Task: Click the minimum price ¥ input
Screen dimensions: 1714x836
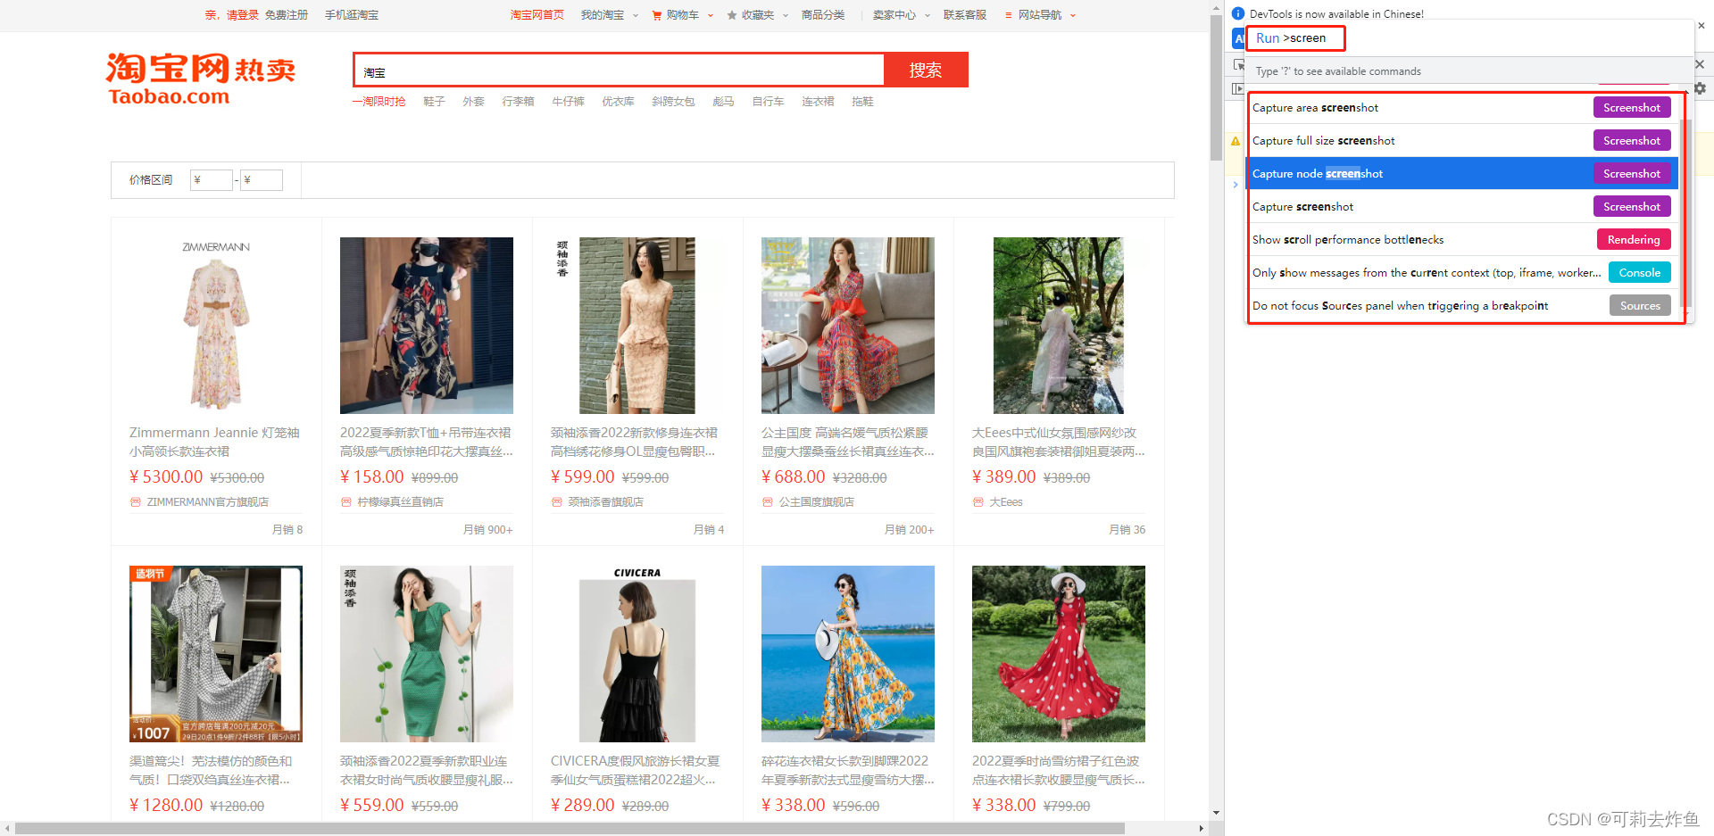Action: pos(212,180)
